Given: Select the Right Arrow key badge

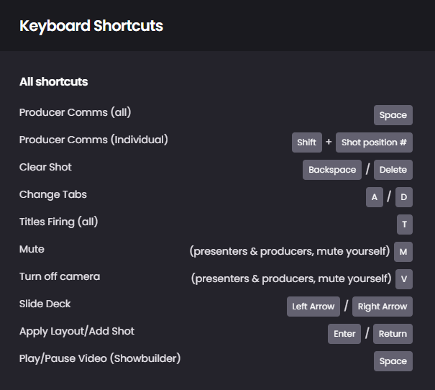Looking at the screenshot, I should point(383,307).
